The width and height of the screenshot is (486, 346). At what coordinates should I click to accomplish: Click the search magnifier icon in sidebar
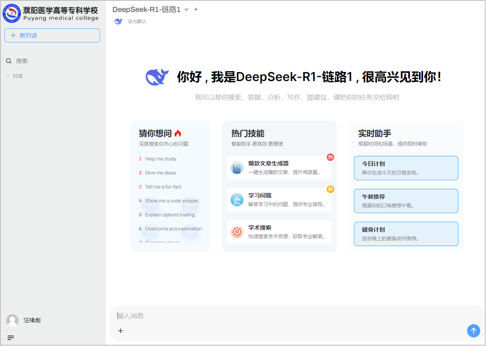coord(9,61)
